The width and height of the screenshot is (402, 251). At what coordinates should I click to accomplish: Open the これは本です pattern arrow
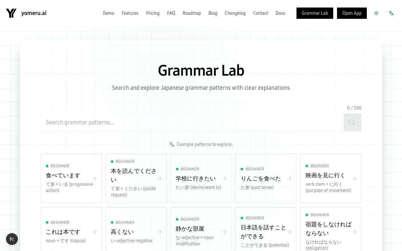tap(95, 232)
